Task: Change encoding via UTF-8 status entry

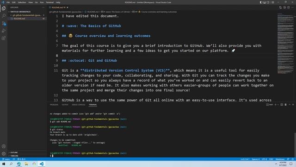Action: [x=264, y=159]
